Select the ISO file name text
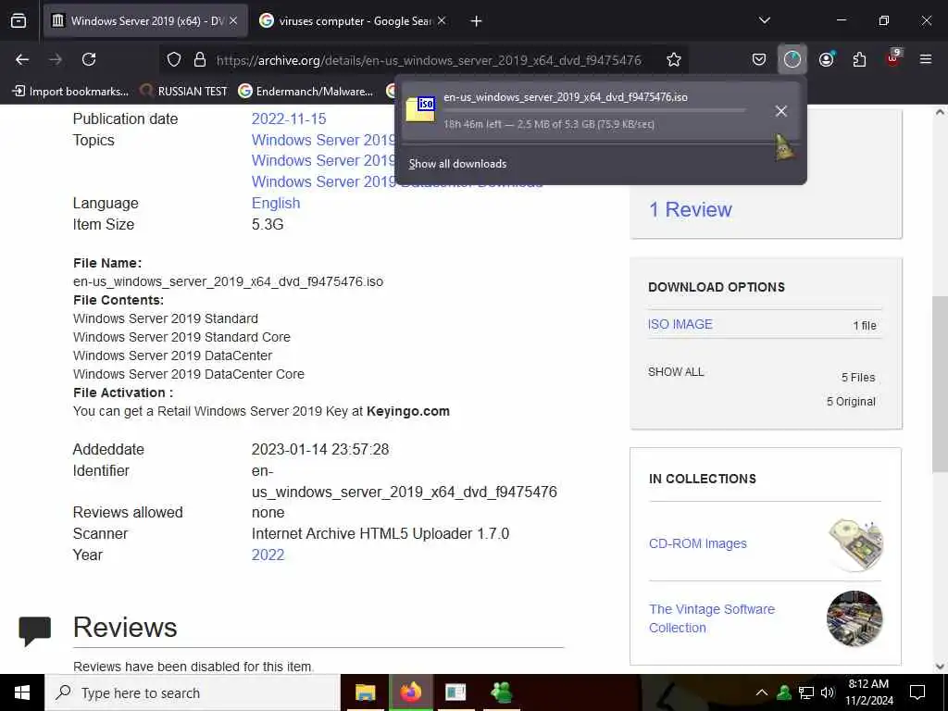The width and height of the screenshot is (948, 711). pos(228,281)
